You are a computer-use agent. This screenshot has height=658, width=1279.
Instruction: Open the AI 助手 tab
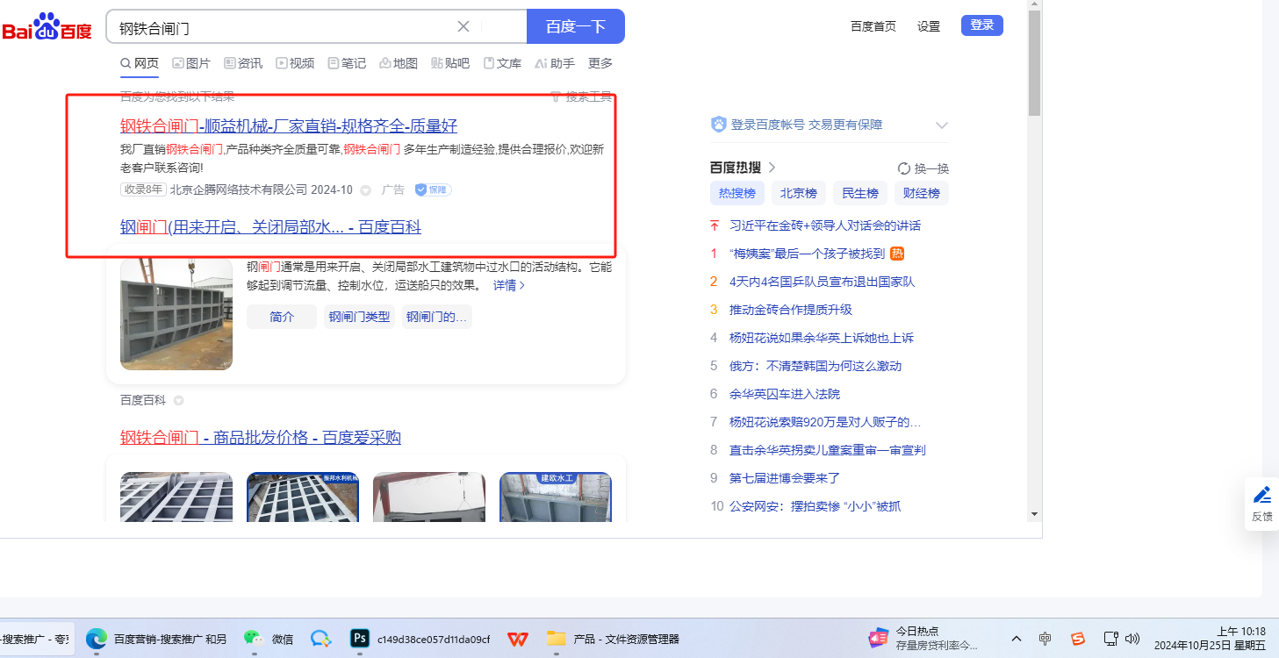coord(555,63)
